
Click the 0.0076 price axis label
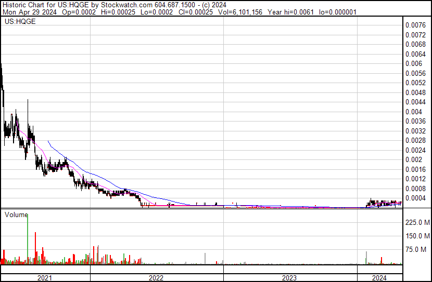pyautogui.click(x=415, y=25)
